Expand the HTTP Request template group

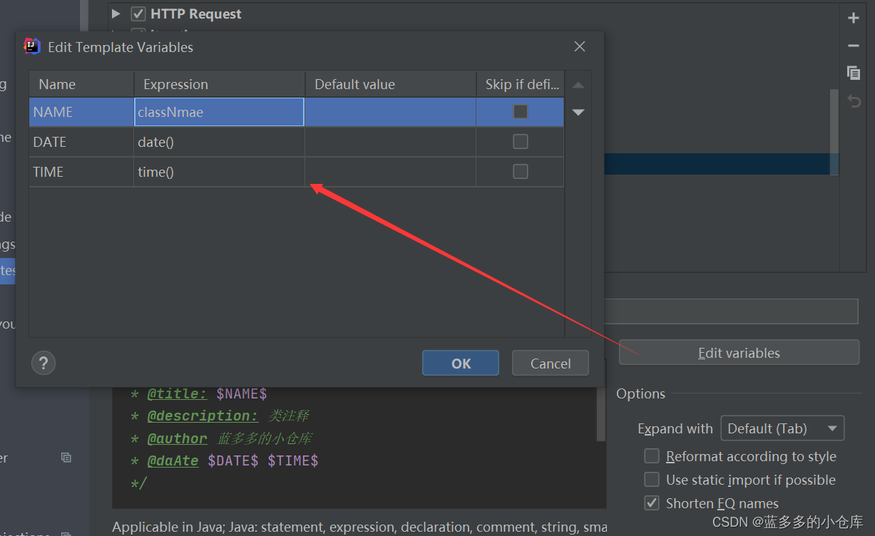(115, 13)
